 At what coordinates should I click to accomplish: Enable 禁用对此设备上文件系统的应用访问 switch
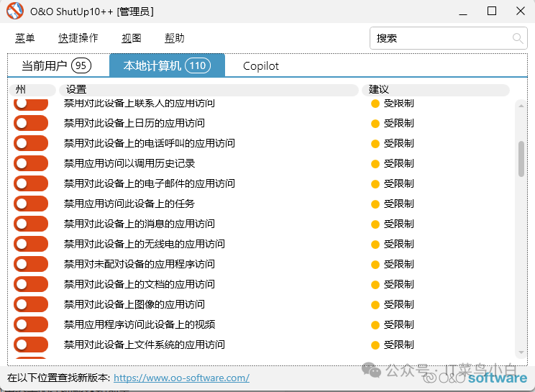point(31,345)
